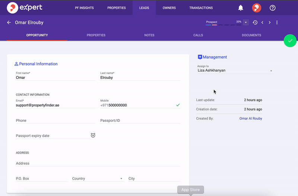Open the notifications bell
The height and width of the screenshot is (196, 298).
pos(241,8)
